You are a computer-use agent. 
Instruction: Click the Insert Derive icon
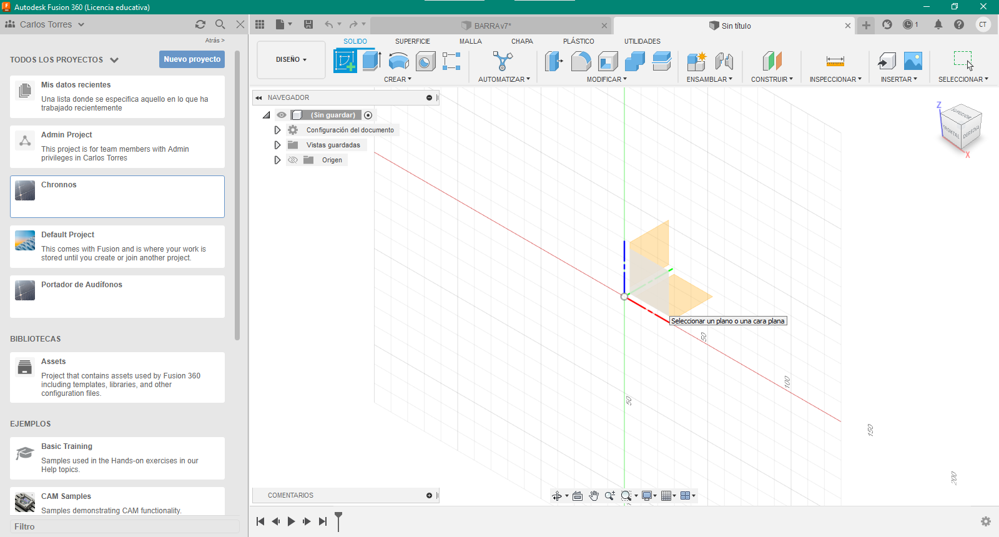[x=887, y=61]
